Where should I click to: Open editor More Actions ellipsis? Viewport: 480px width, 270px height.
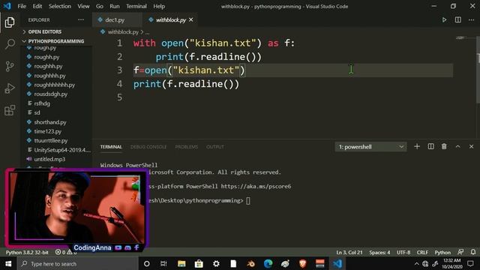click(472, 20)
